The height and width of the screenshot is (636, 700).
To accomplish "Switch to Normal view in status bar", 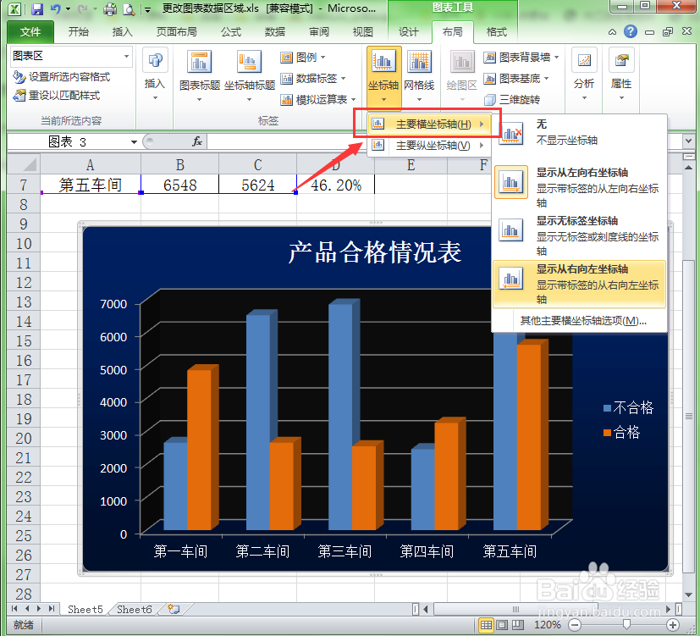I will (486, 625).
